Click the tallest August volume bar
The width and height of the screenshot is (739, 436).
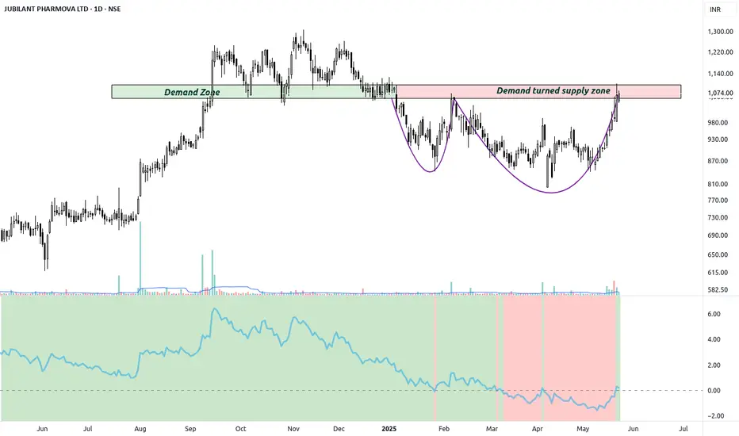(x=140, y=257)
